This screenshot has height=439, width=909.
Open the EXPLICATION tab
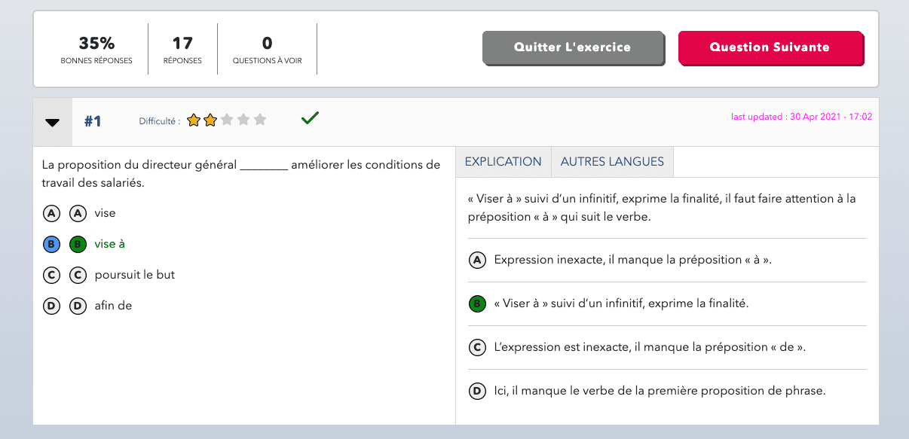click(503, 162)
